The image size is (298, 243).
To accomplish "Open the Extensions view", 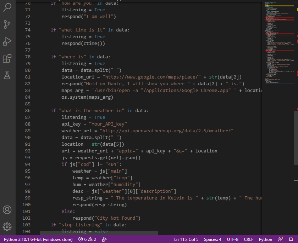I will pos(7,58).
